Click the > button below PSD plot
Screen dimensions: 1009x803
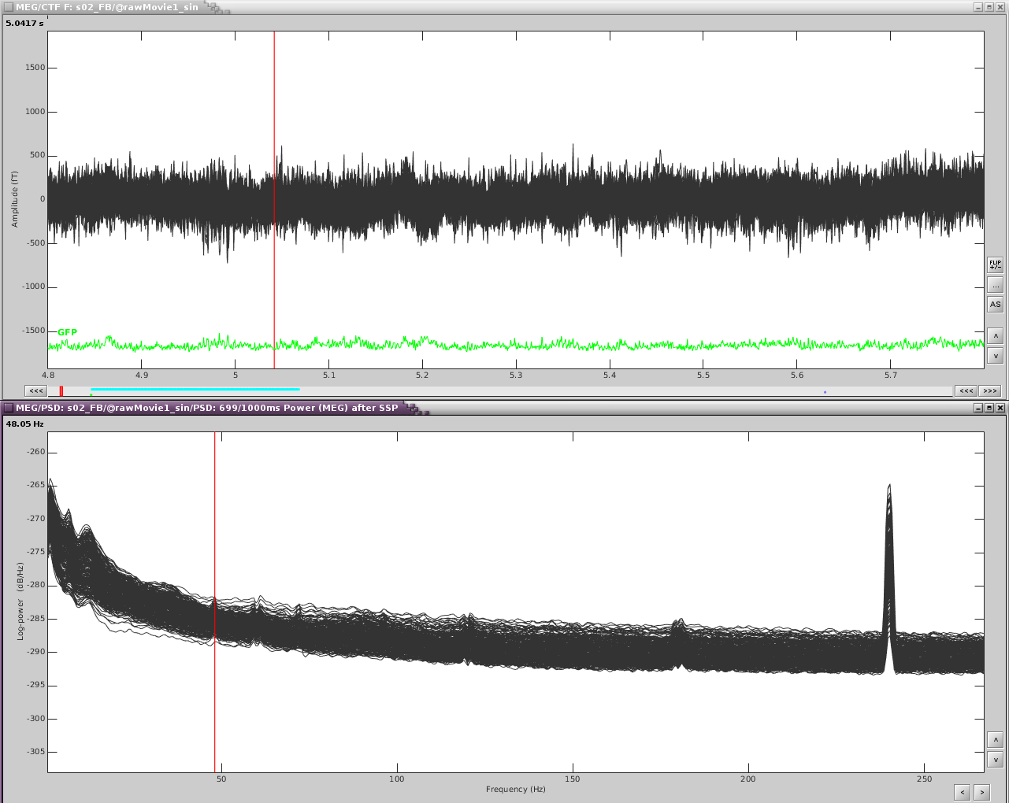(x=981, y=792)
